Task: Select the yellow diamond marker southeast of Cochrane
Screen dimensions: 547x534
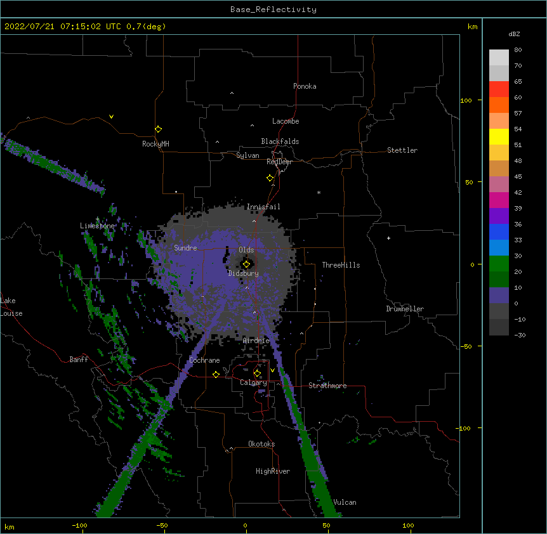Action: click(x=216, y=374)
